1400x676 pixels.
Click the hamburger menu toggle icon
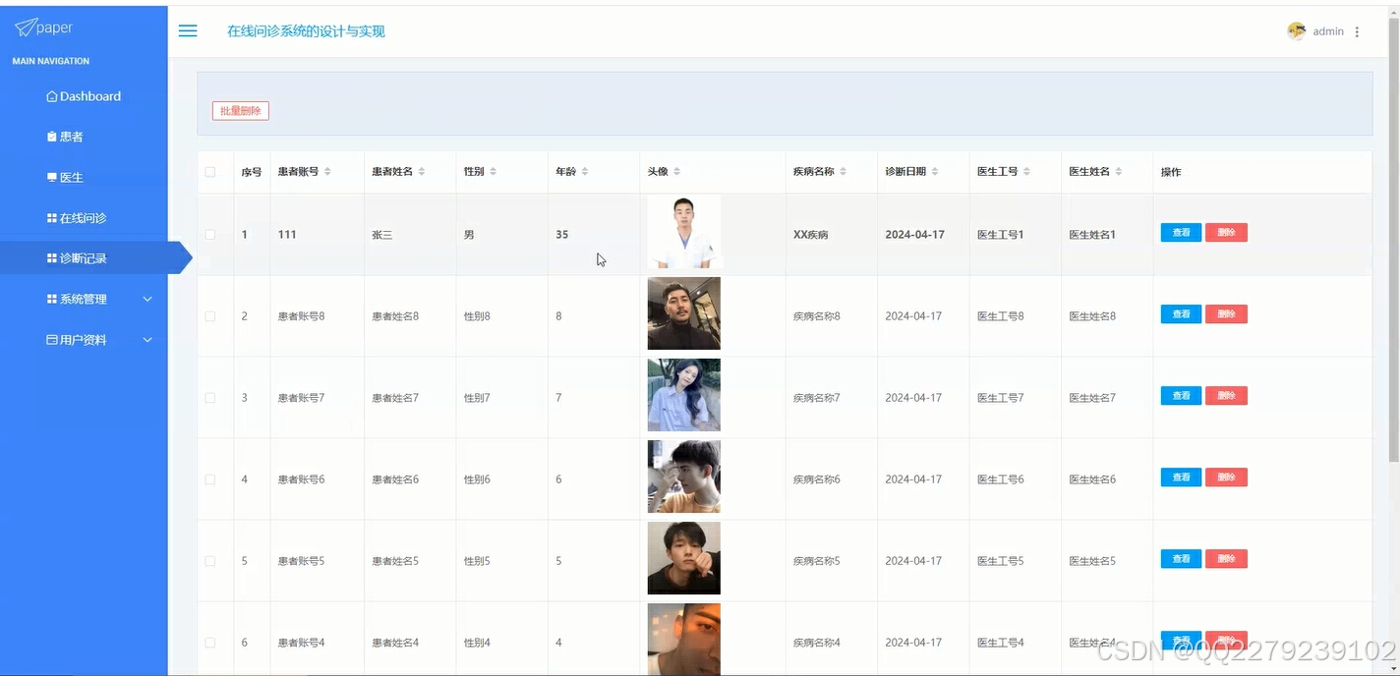pyautogui.click(x=187, y=30)
